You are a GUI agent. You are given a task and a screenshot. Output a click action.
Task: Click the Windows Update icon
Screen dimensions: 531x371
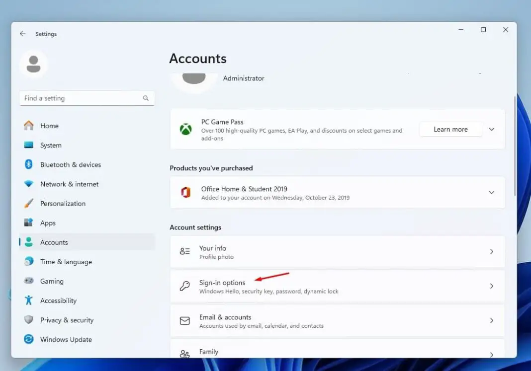(30, 339)
